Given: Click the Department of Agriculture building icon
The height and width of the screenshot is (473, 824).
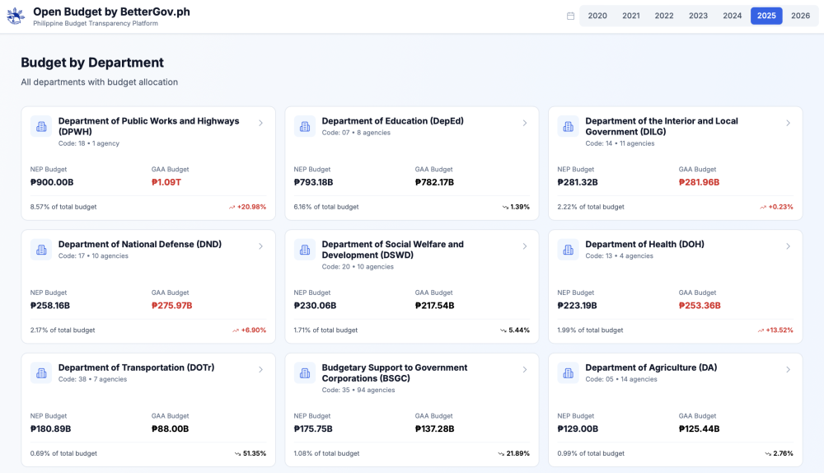Looking at the screenshot, I should pyautogui.click(x=569, y=373).
